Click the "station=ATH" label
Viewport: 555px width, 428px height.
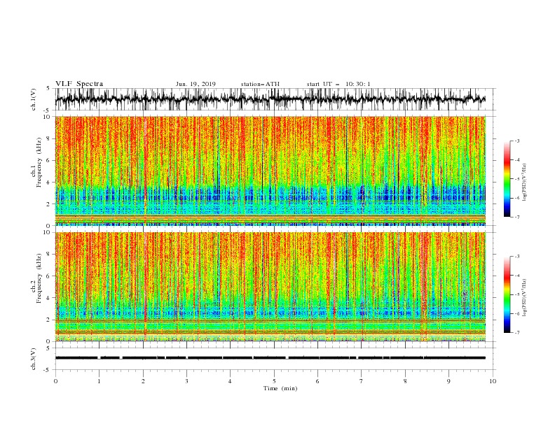[x=260, y=84]
